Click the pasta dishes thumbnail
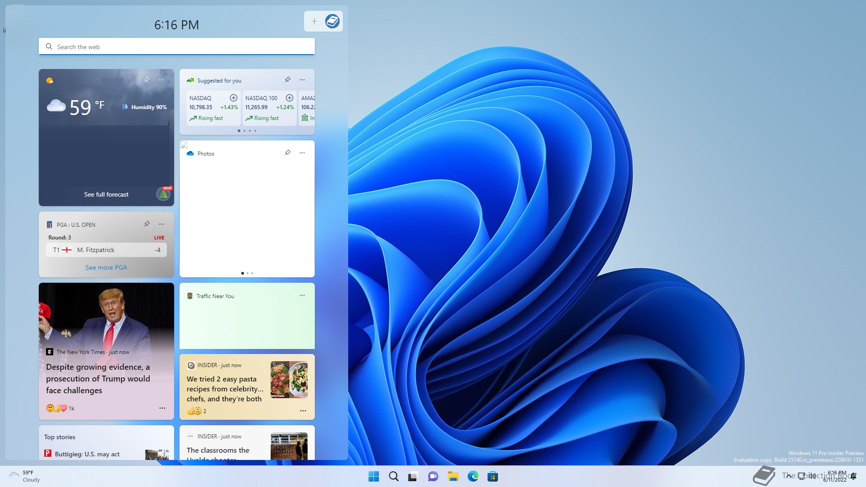Viewport: 866px width, 487px height. click(x=289, y=380)
